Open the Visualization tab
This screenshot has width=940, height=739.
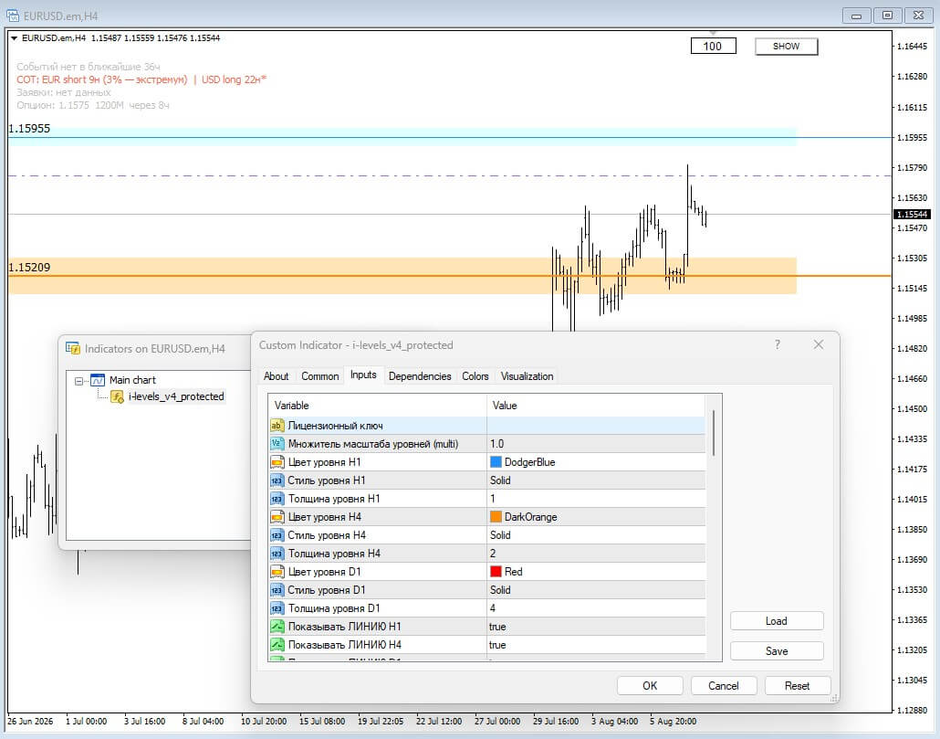[527, 376]
